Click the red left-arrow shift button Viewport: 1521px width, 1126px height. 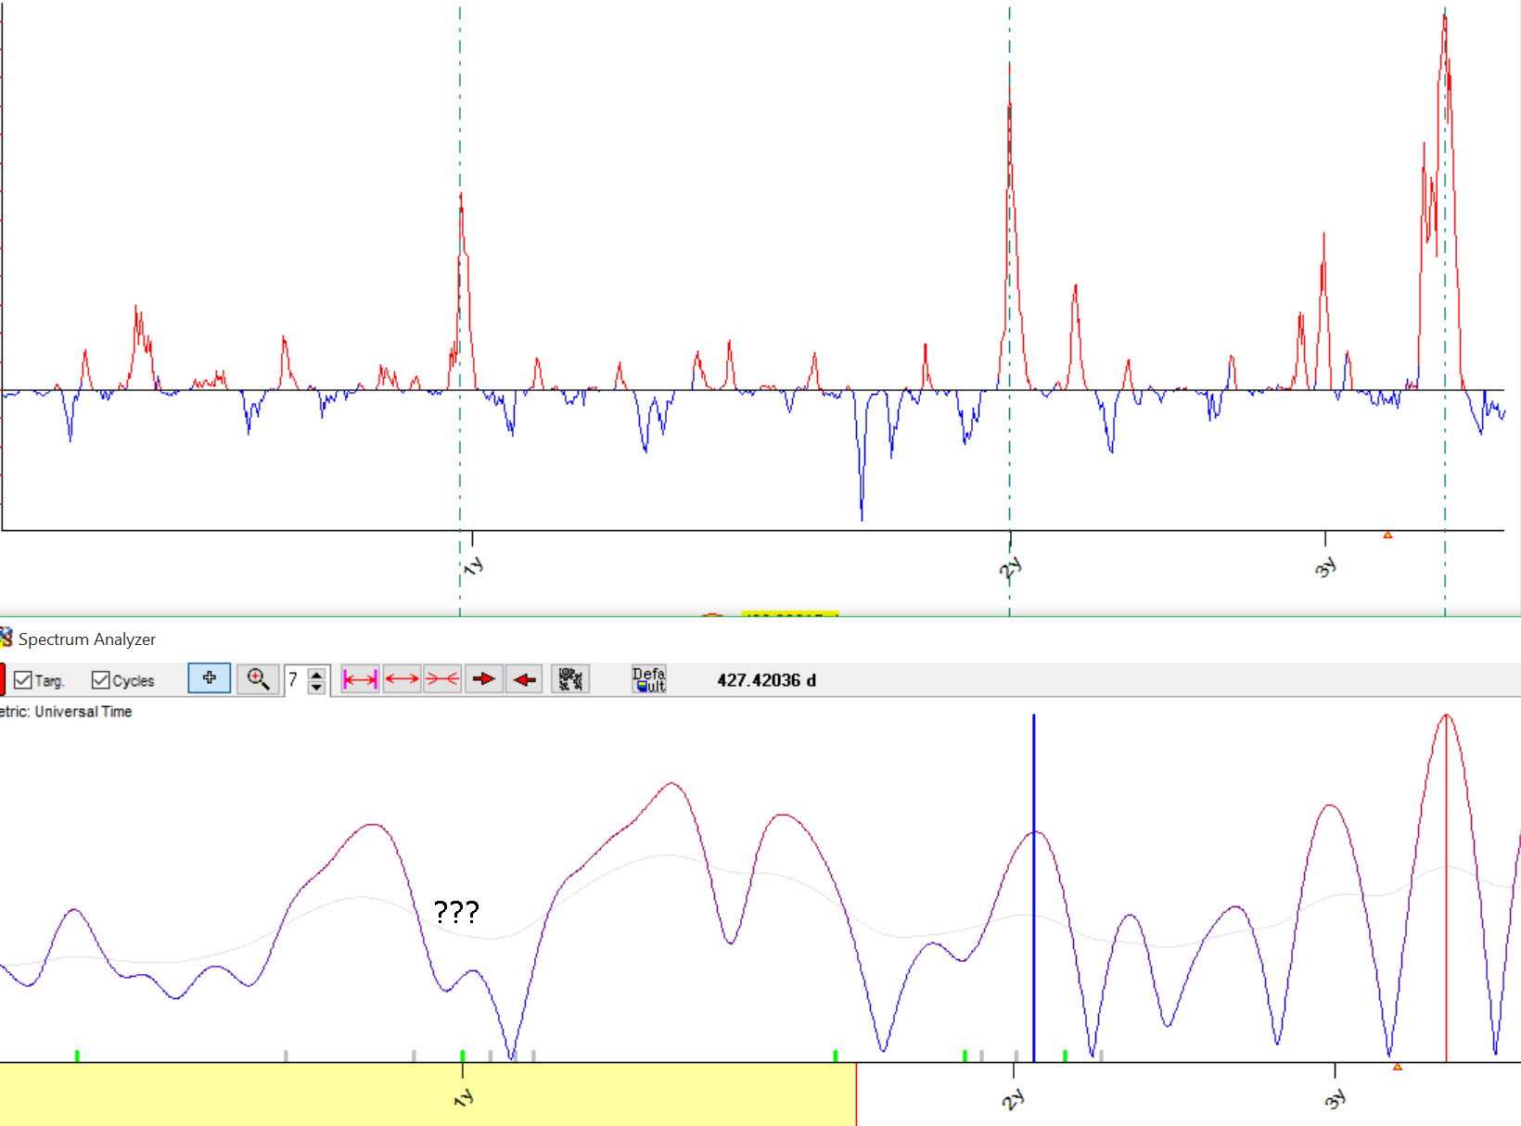(524, 679)
